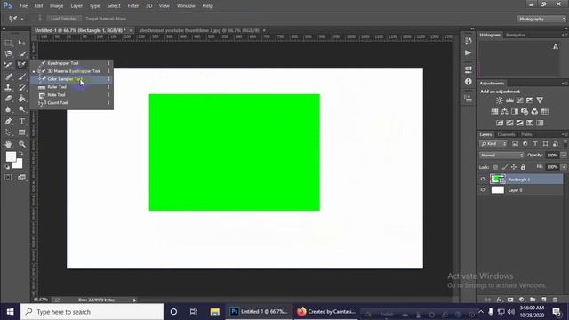Add an Invert adjustment
Viewport: 569px width, 320px height.
500,123
